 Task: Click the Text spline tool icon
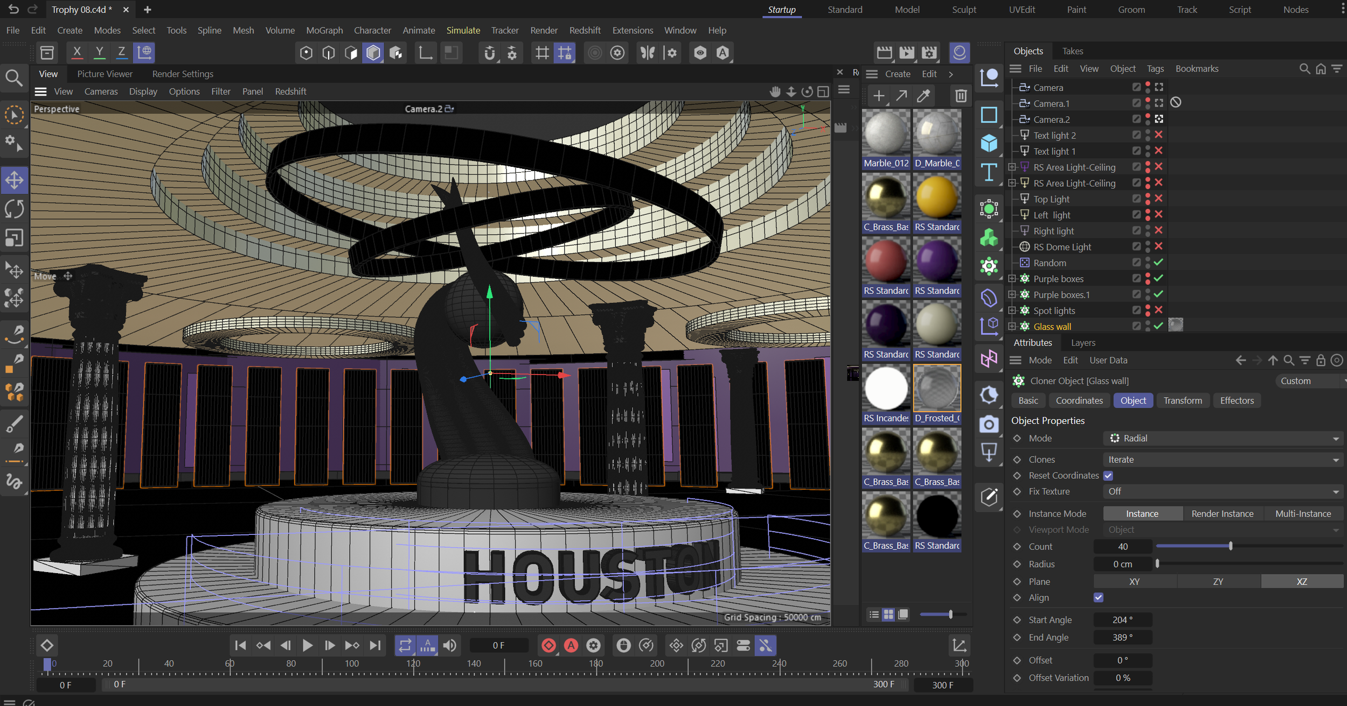click(989, 173)
